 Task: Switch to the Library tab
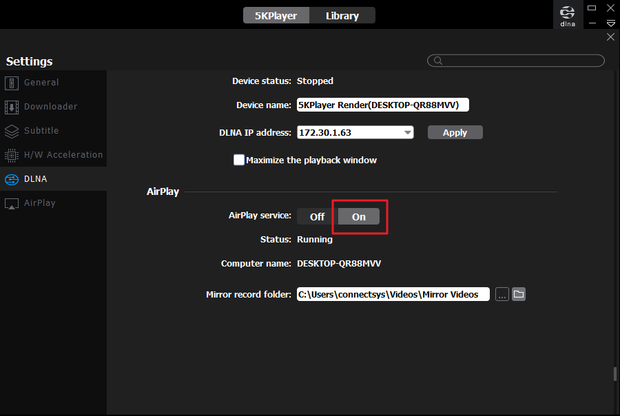pyautogui.click(x=342, y=14)
